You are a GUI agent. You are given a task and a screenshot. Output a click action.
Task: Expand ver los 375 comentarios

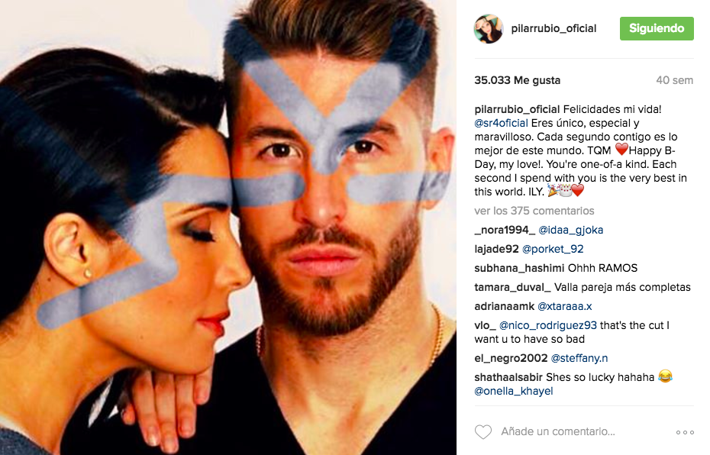[534, 211]
